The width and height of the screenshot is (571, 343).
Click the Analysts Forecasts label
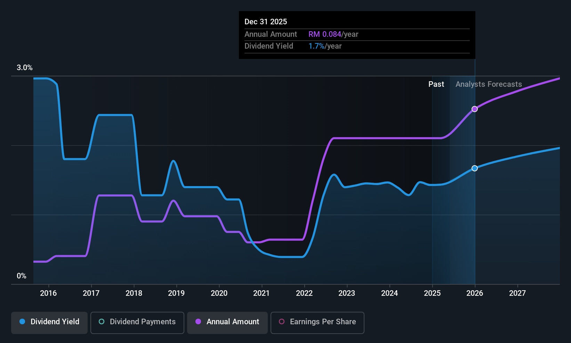click(x=489, y=84)
